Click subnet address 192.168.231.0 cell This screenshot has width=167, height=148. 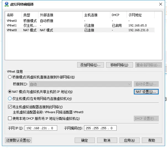pyautogui.click(x=138, y=30)
